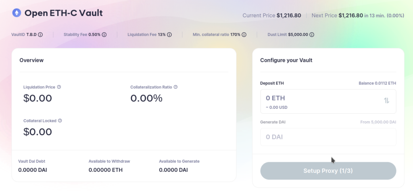Image resolution: width=413 pixels, height=196 pixels.
Task: Click the Balance 0.0112 ETH link
Action: coord(377,83)
